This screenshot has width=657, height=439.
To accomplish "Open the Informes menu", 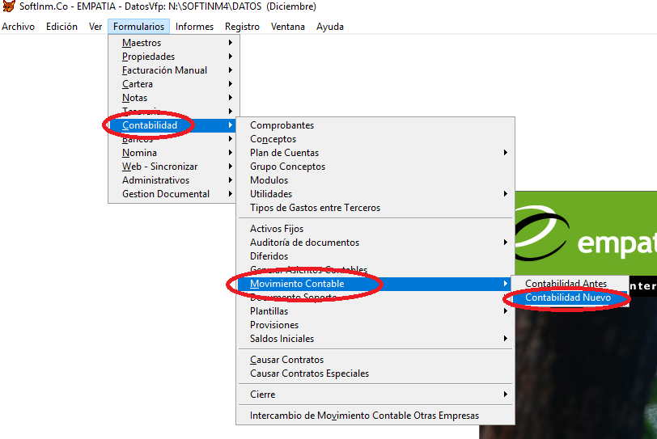I will coord(194,27).
